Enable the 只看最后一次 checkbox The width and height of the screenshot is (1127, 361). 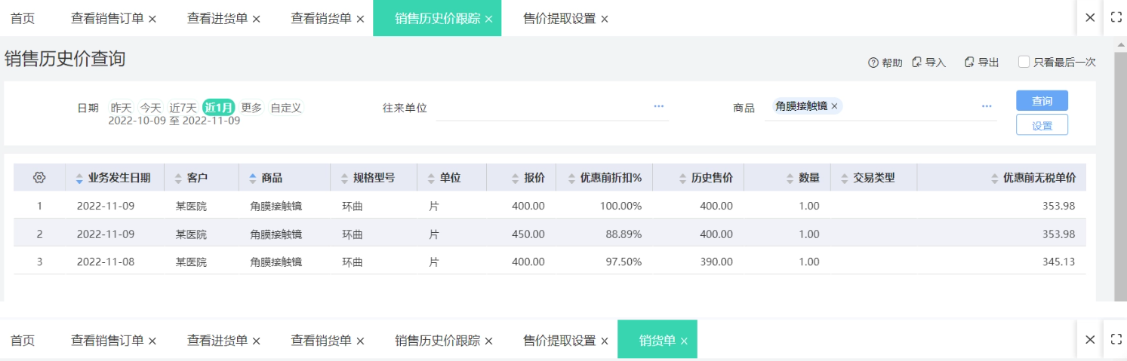pos(1024,62)
